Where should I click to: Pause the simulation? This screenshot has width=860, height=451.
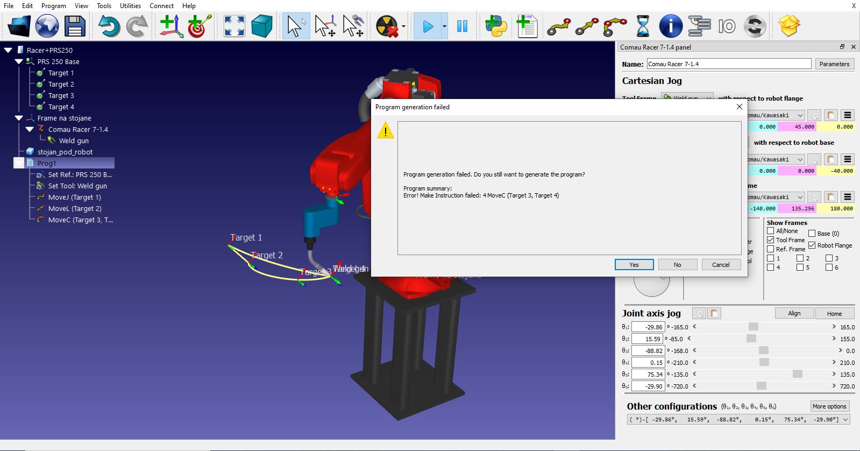click(462, 26)
